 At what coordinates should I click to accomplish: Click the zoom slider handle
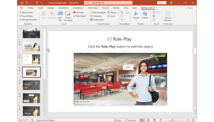(x=172, y=120)
